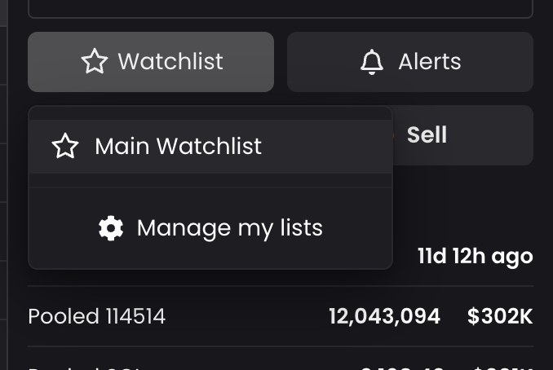The height and width of the screenshot is (370, 553).
Task: Click the 11d 12h ago timestamp
Action: [x=475, y=257]
